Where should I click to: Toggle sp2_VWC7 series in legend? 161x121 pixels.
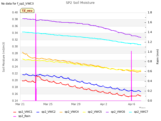(139, 112)
